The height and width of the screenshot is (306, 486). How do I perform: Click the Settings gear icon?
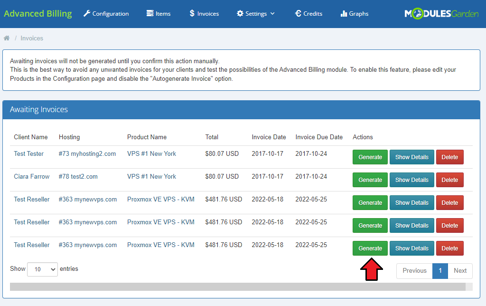[240, 13]
